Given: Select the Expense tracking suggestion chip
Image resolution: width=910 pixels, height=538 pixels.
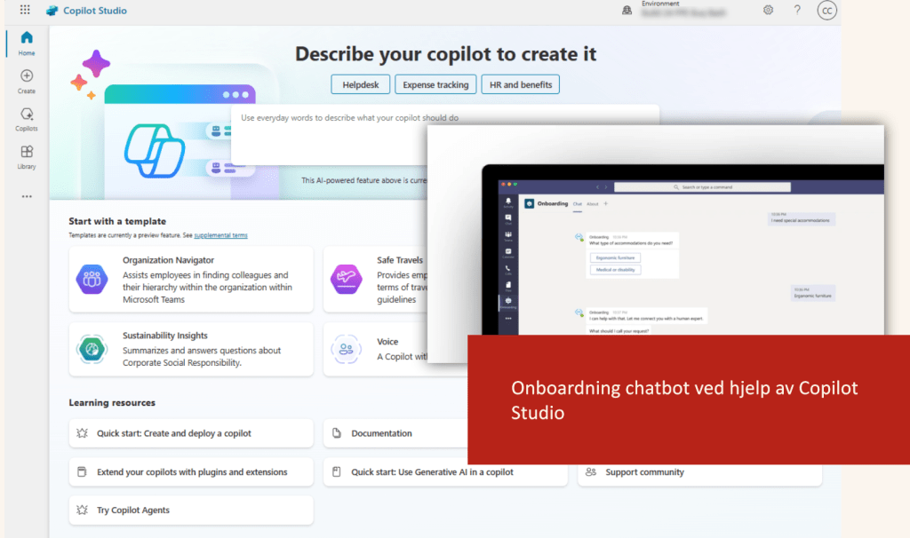Looking at the screenshot, I should coord(435,85).
